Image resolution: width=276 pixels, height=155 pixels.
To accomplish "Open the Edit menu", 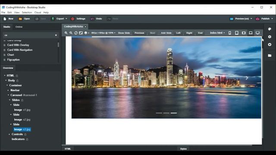I will click(9, 12).
